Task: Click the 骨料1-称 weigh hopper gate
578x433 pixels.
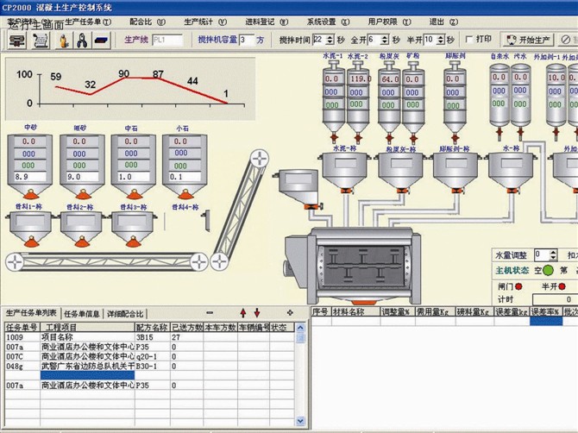Action: (31, 242)
